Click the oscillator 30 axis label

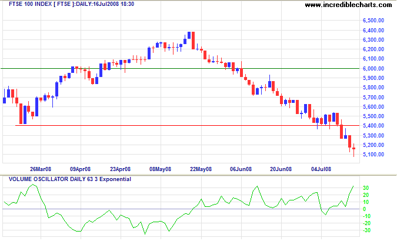pos(366,188)
